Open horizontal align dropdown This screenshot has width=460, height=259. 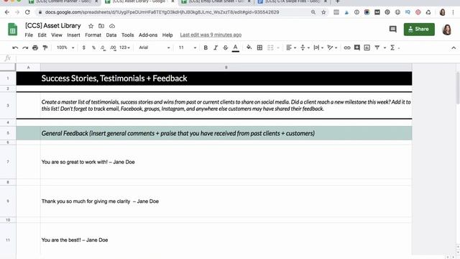pyautogui.click(x=290, y=47)
